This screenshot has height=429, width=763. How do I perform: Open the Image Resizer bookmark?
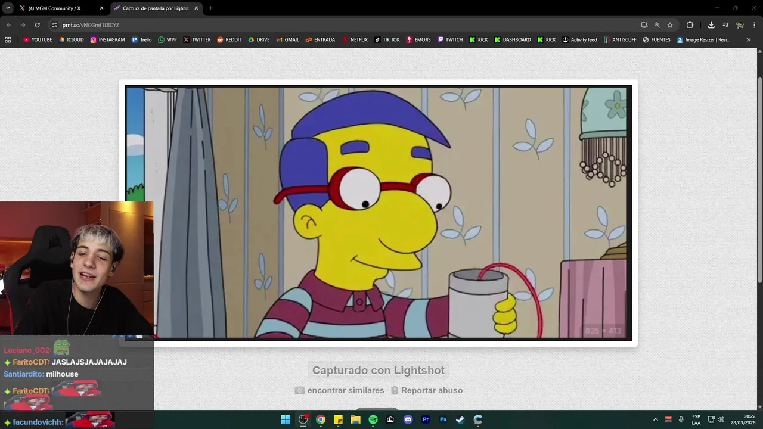(703, 40)
